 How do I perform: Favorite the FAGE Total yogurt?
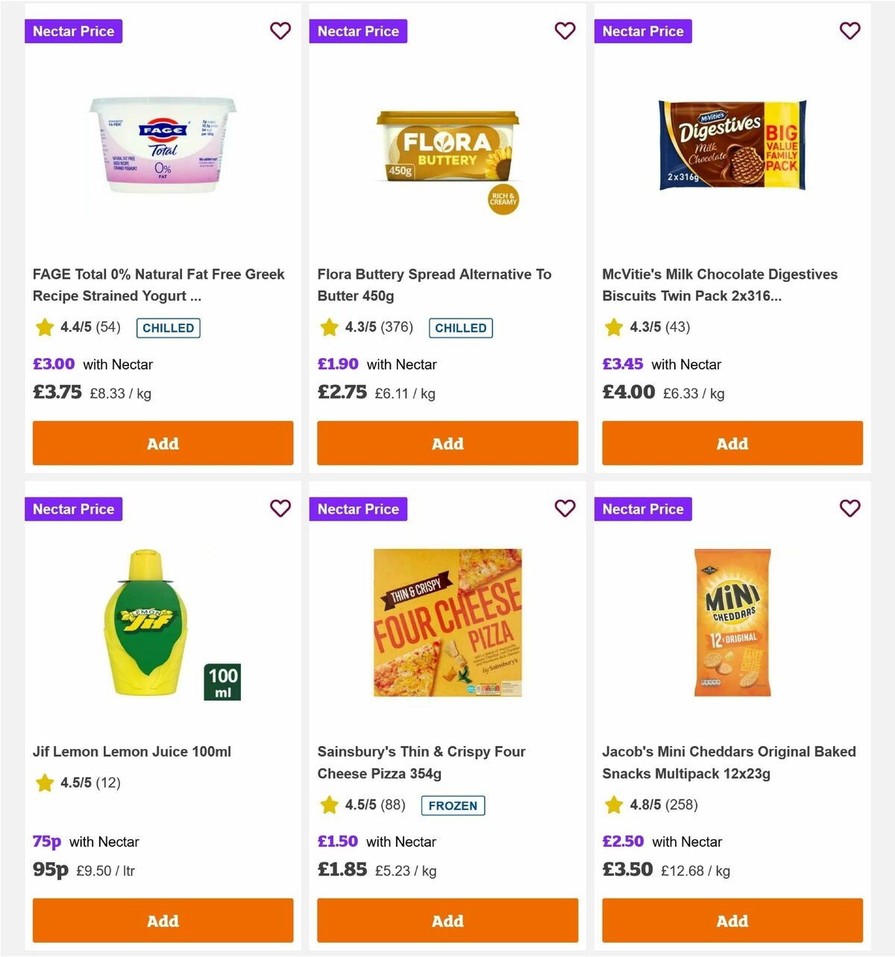click(280, 31)
